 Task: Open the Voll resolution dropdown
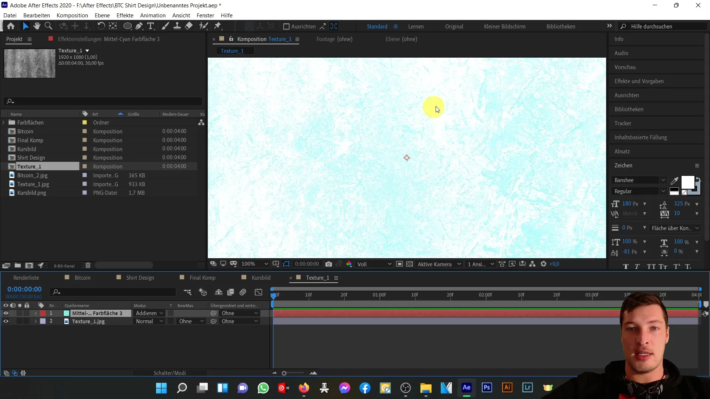click(374, 264)
